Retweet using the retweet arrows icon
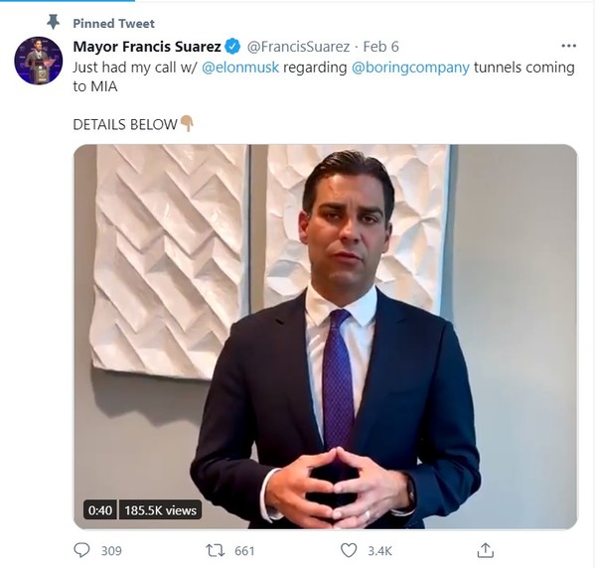The image size is (596, 568). pos(213,549)
